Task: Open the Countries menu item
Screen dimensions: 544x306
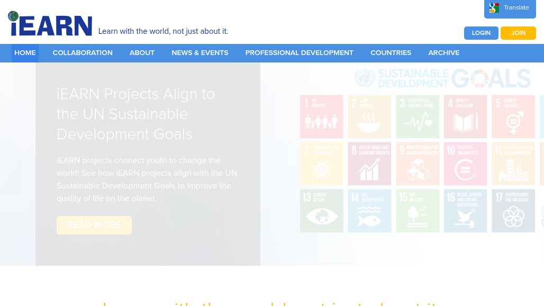Action: pos(391,53)
